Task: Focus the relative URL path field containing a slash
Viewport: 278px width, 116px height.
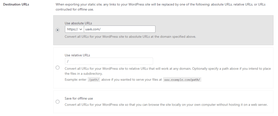Action: [x=109, y=61]
